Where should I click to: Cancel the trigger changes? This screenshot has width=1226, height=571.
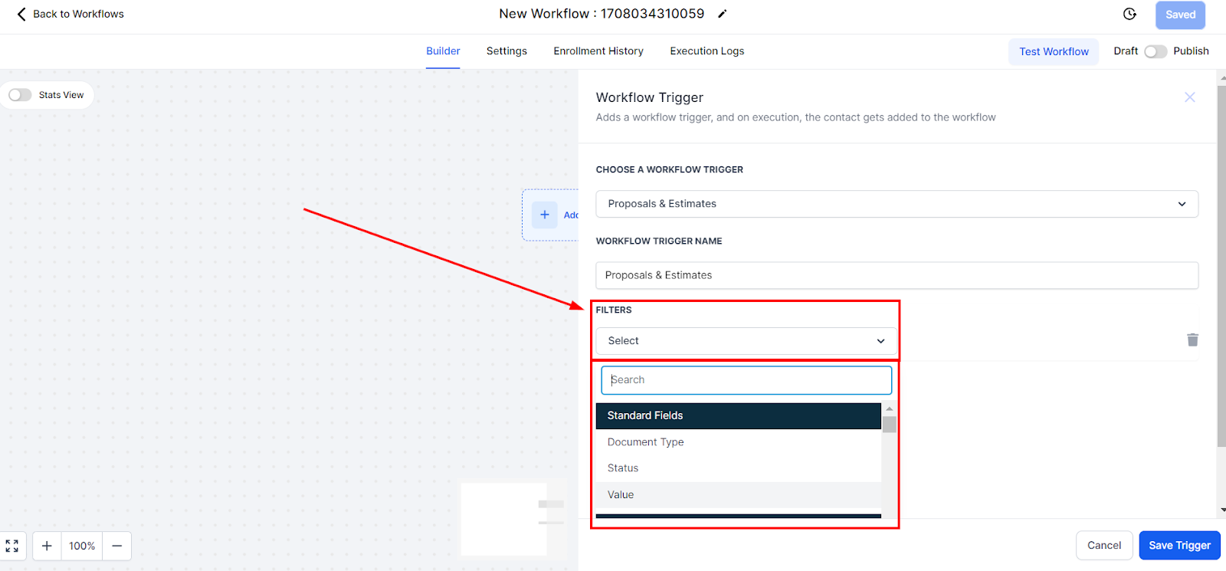tap(1103, 545)
